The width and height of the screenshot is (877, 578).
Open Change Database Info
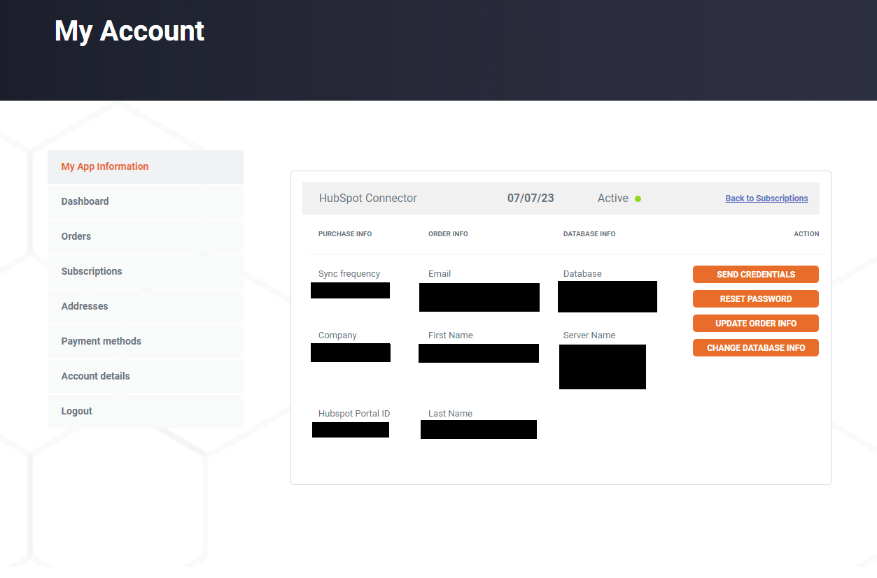coord(755,347)
